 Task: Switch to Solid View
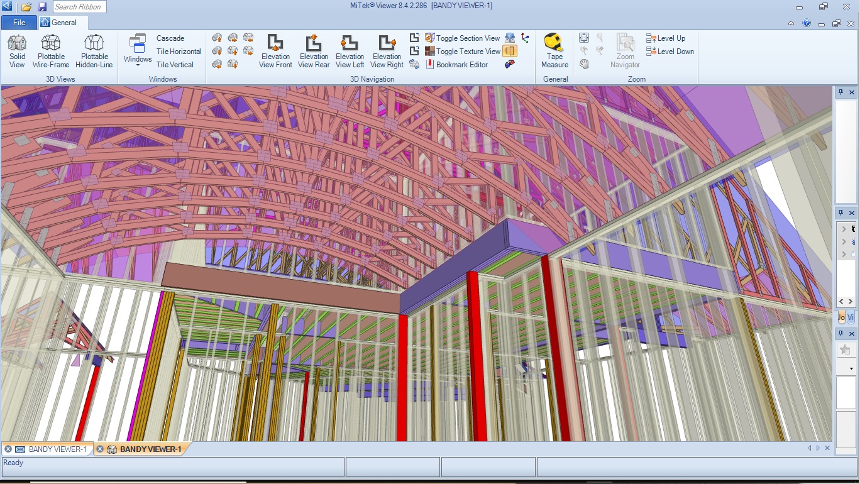click(x=17, y=51)
